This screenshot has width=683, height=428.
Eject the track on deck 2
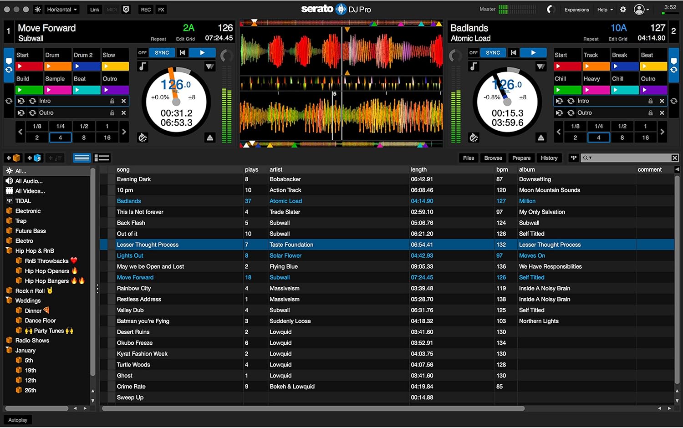click(540, 138)
